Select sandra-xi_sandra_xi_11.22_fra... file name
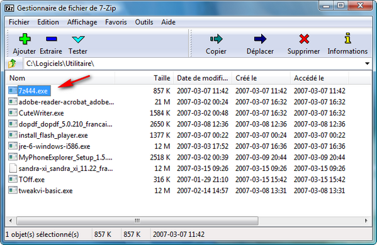The height and width of the screenshot is (245, 377). point(66,168)
